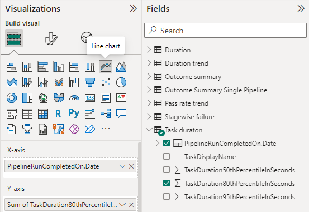This screenshot has height=212, width=309.
Task: Select Line and stacked column chart visual
Action: 27,82
